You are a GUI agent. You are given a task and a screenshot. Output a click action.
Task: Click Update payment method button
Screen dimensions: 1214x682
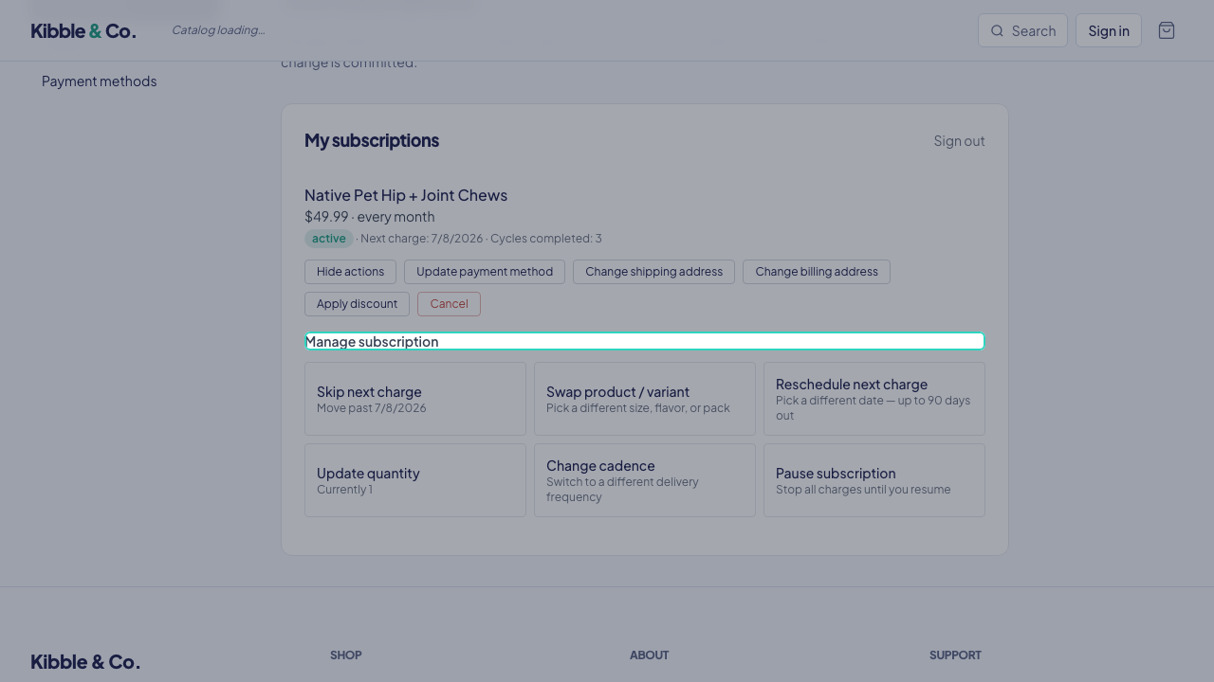(x=485, y=272)
